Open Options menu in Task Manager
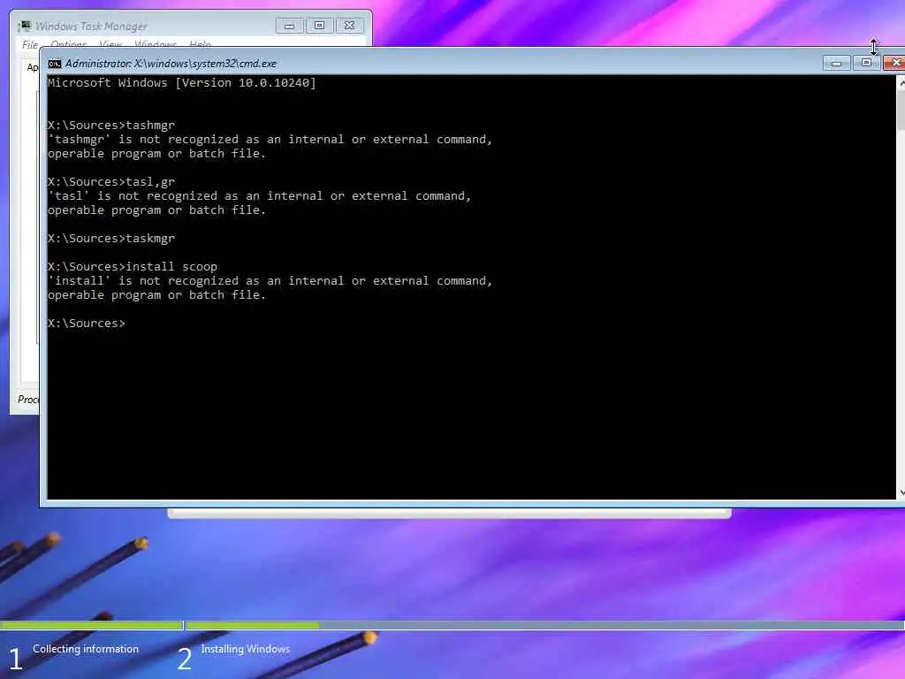The width and height of the screenshot is (905, 679). pyautogui.click(x=68, y=44)
